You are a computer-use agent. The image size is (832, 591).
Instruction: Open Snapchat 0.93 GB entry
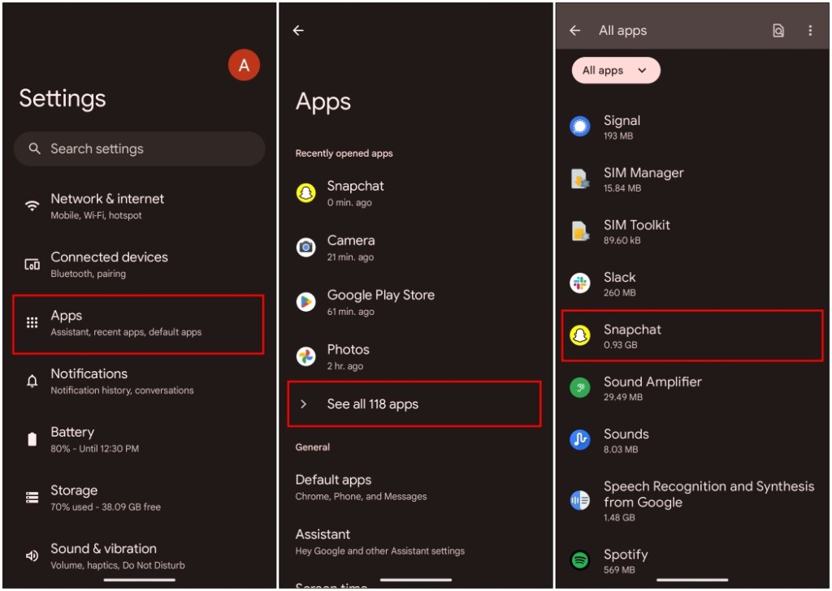click(x=692, y=336)
